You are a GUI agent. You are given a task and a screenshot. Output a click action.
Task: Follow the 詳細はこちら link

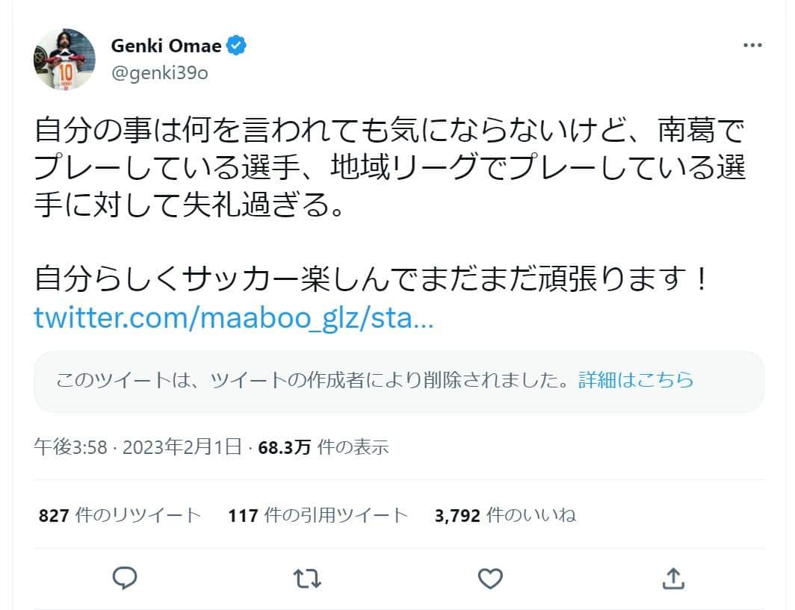(x=635, y=381)
